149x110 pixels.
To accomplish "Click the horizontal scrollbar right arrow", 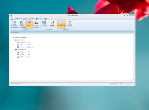I will tap(131, 81).
